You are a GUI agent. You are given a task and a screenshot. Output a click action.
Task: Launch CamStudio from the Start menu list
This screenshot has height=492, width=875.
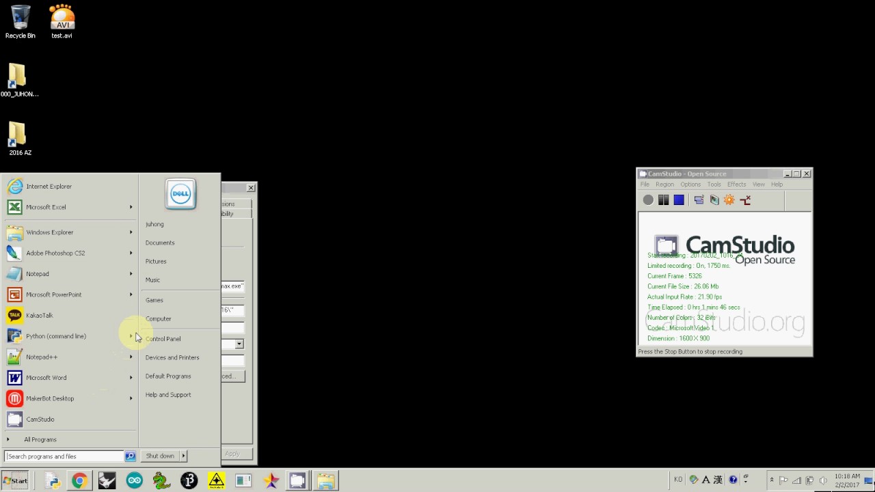click(70, 420)
